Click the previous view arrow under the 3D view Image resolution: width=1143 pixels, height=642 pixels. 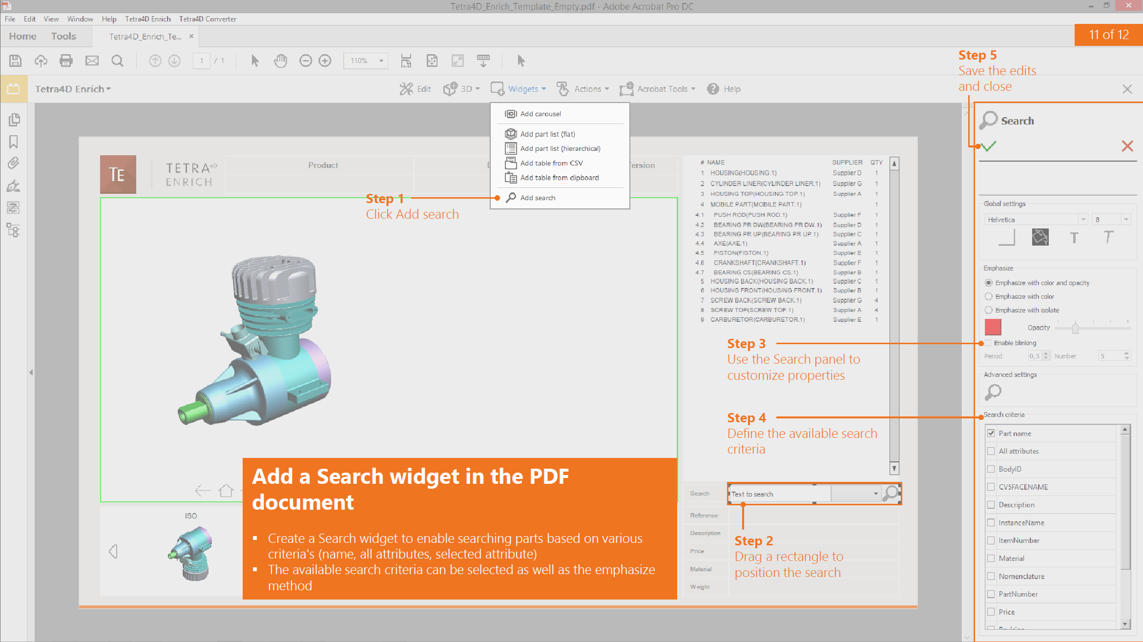pyautogui.click(x=203, y=490)
